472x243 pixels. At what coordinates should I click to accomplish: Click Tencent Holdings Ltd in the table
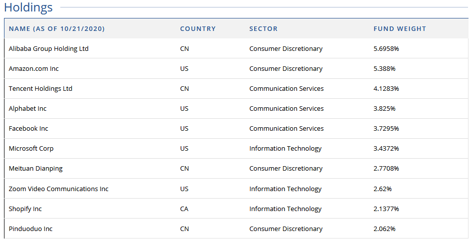(x=40, y=89)
